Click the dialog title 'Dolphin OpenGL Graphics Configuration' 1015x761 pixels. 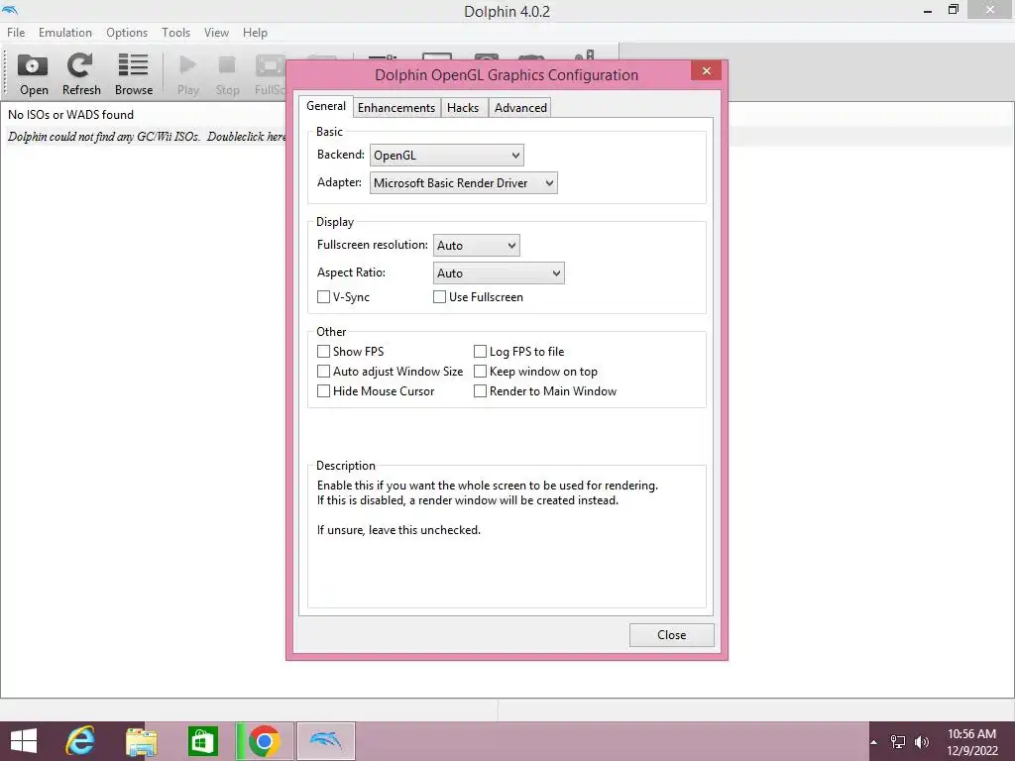[507, 75]
